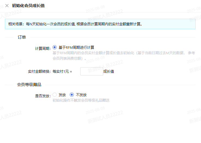The image size is (201, 143).
Task: Select the 基于RFM周期进行计算 radio button
Action: [54, 47]
